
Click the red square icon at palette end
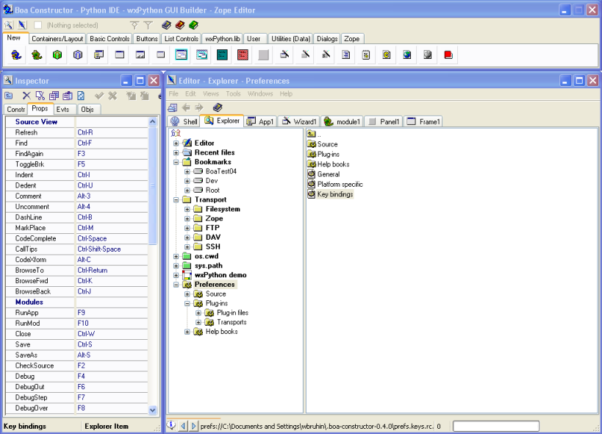coord(448,54)
